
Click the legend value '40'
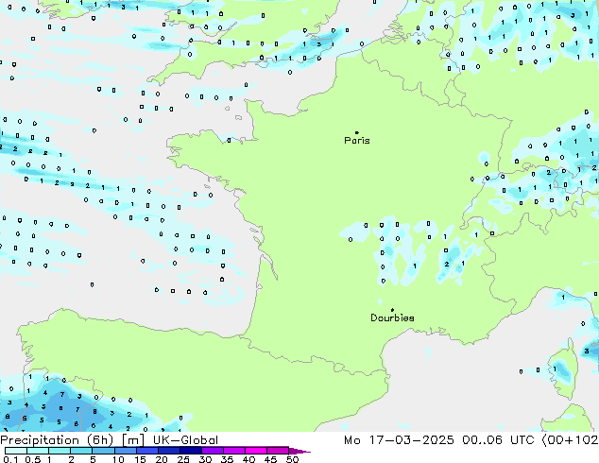248,459
